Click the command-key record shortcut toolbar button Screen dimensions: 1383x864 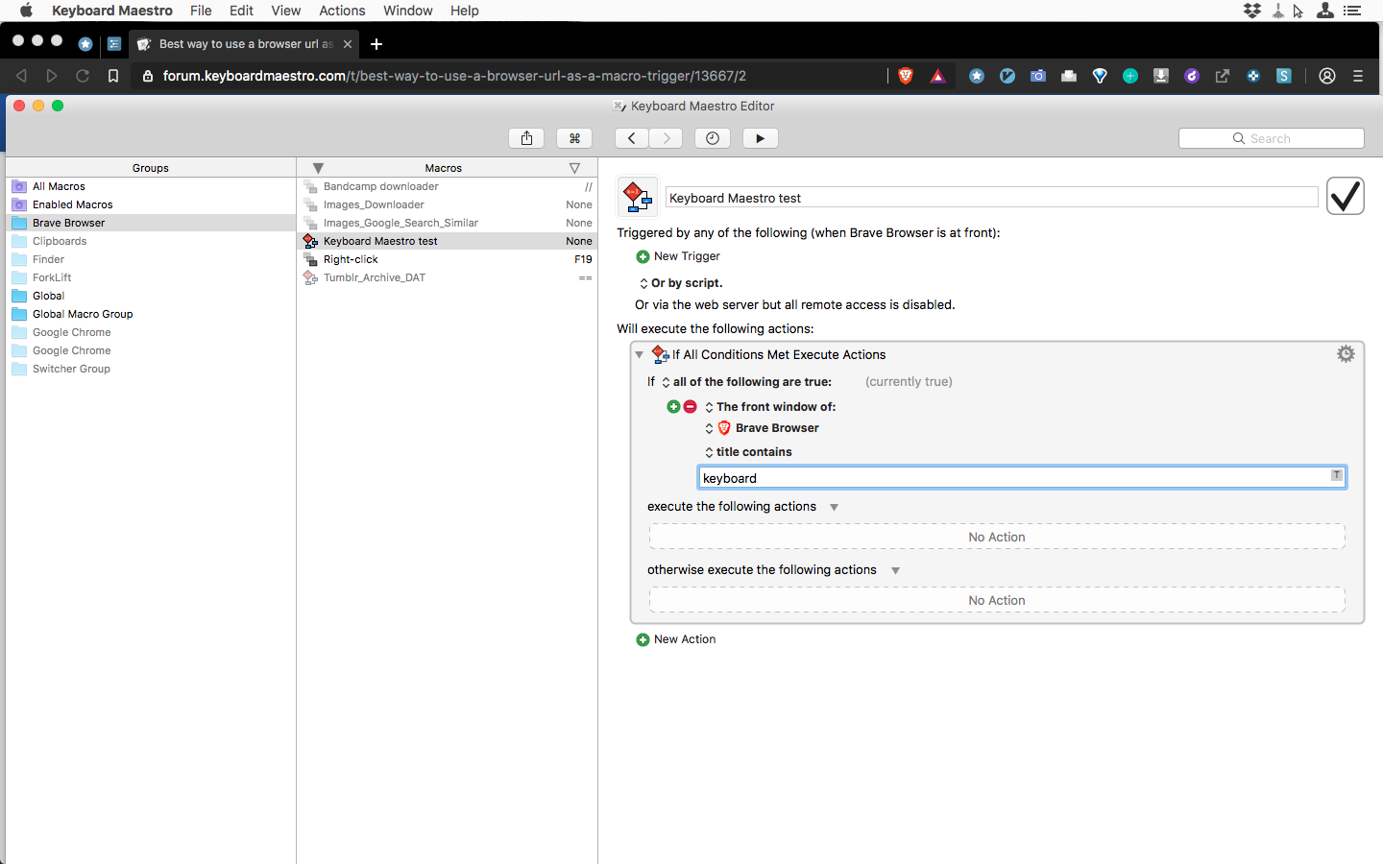[574, 138]
